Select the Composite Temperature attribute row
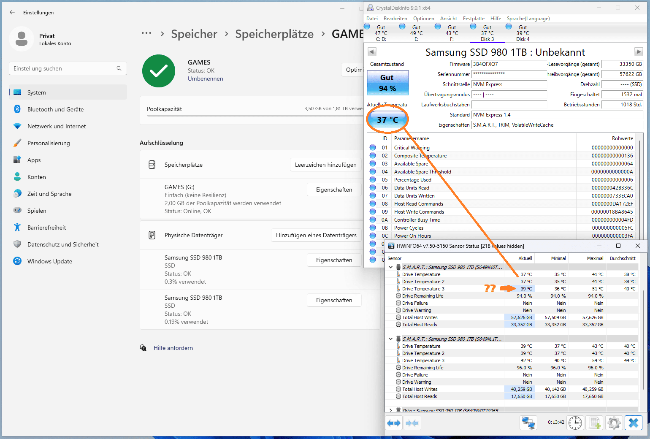Image resolution: width=650 pixels, height=439 pixels. (501, 156)
